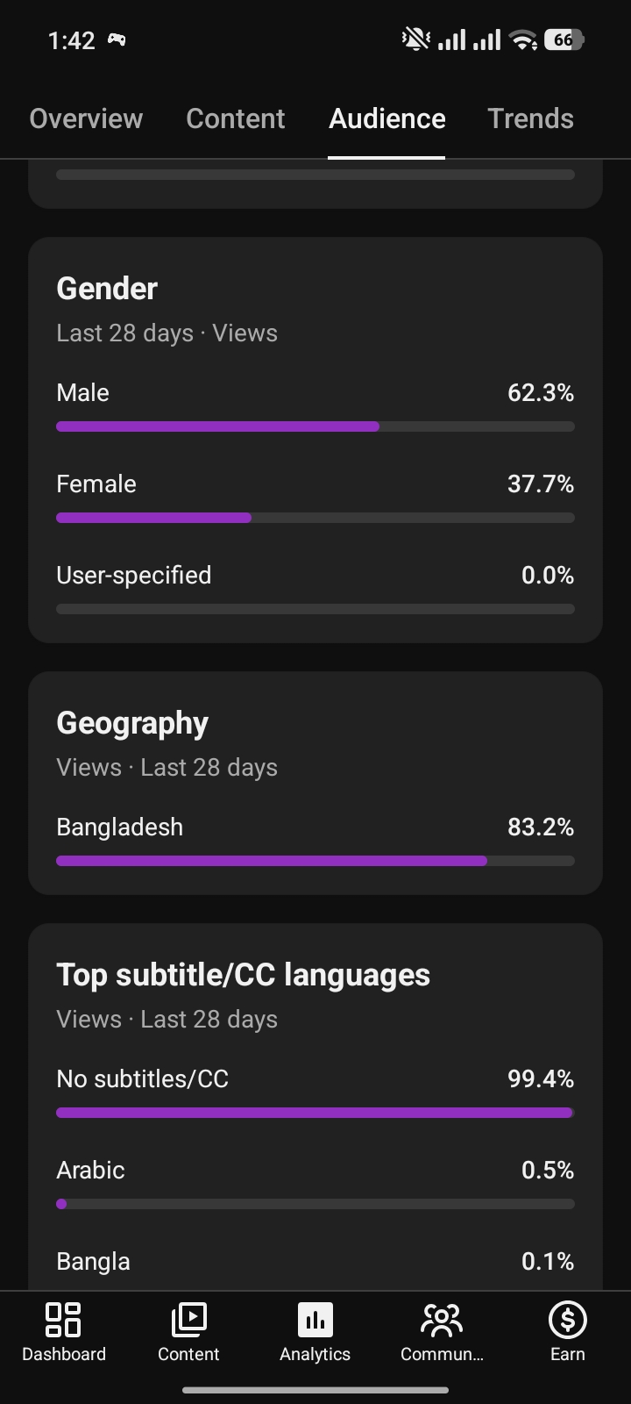Tap the No subtitles/CC progress bar
The width and height of the screenshot is (631, 1404).
(315, 1113)
